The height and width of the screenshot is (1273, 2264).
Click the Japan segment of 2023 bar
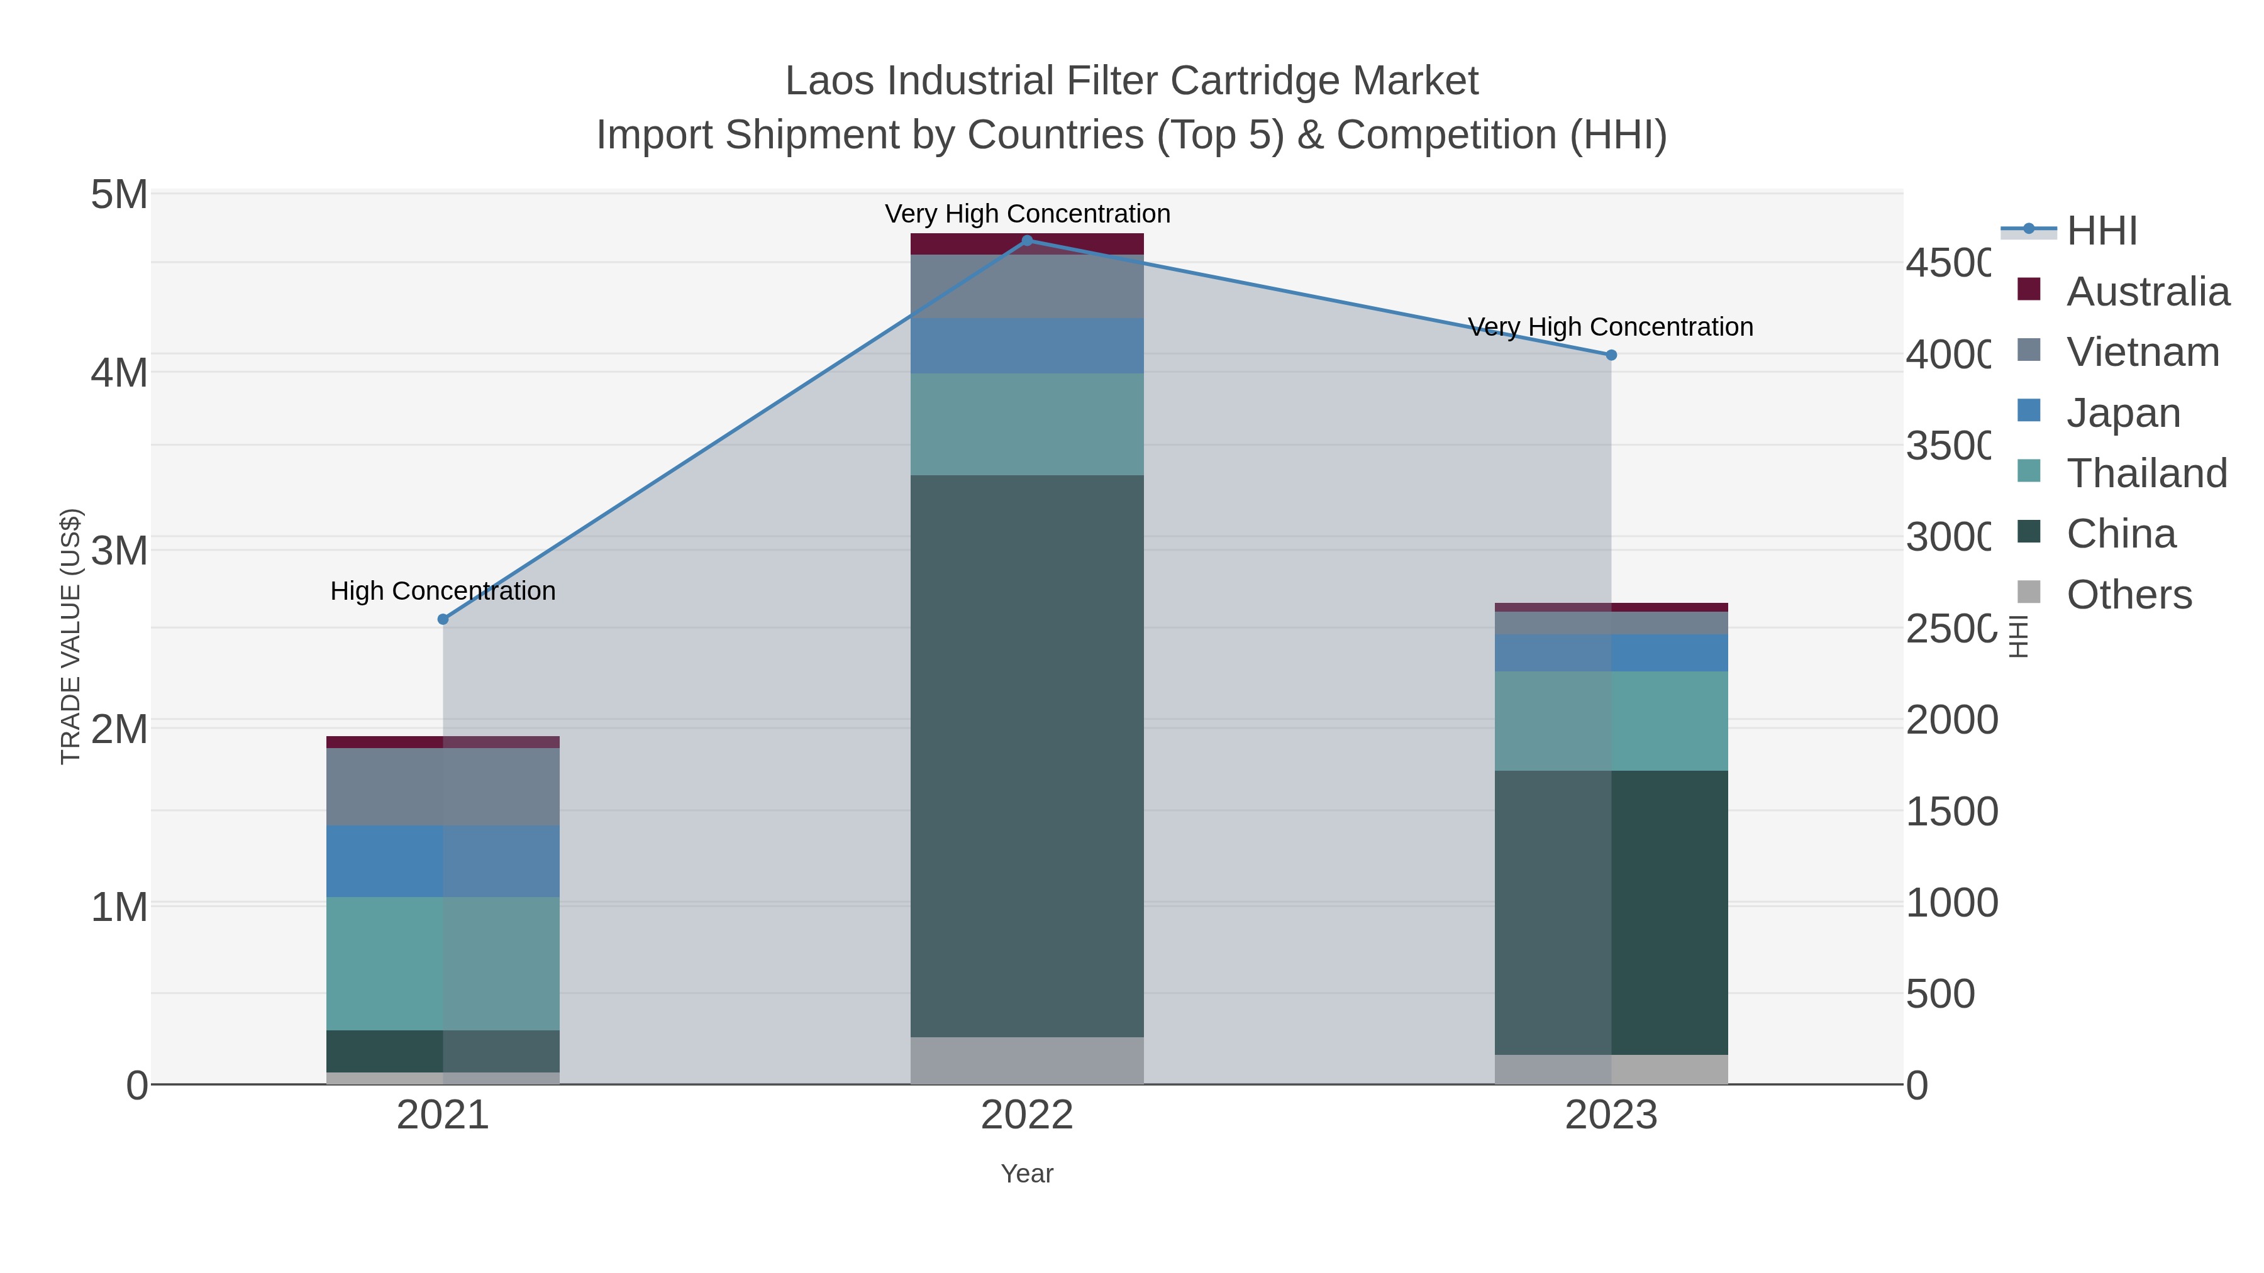[1611, 654]
